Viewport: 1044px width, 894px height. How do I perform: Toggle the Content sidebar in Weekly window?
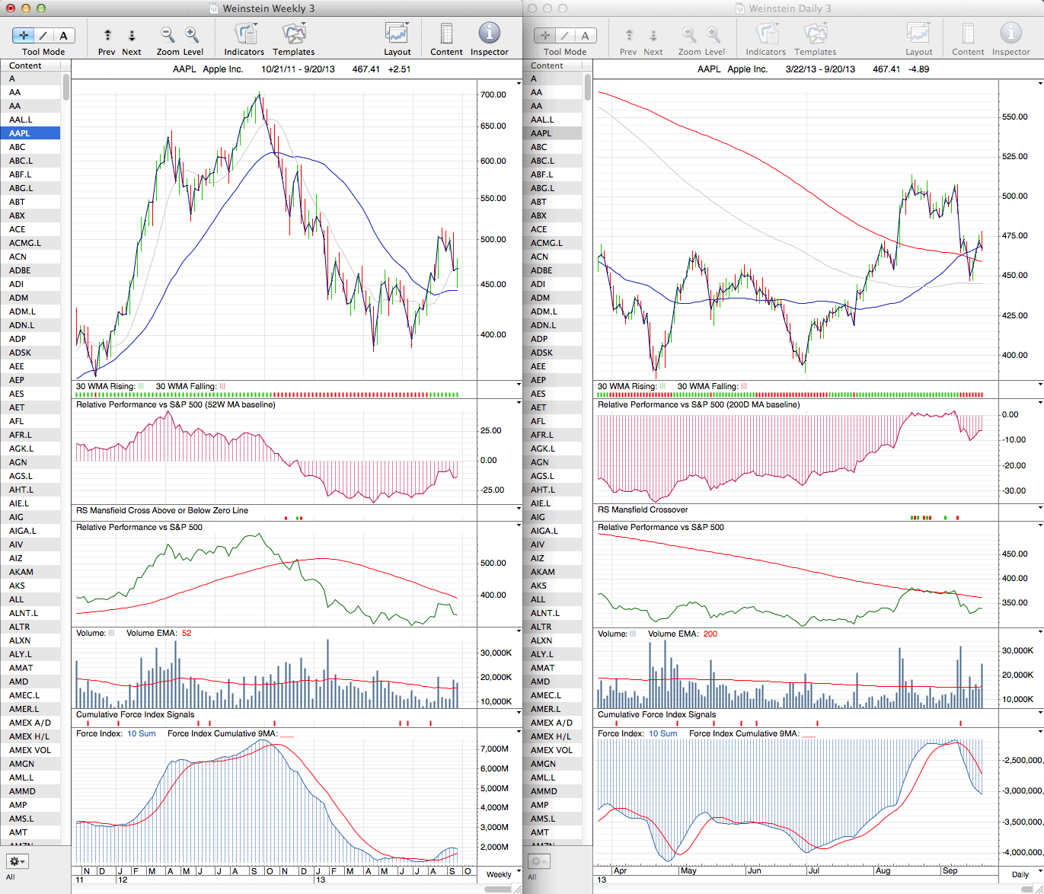tap(446, 34)
